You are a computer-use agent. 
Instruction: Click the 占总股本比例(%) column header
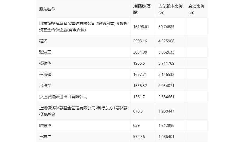click(171, 9)
